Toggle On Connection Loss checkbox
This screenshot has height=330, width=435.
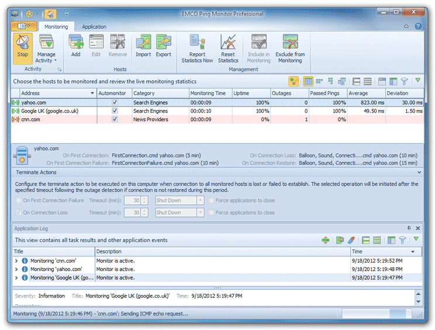(x=19, y=212)
